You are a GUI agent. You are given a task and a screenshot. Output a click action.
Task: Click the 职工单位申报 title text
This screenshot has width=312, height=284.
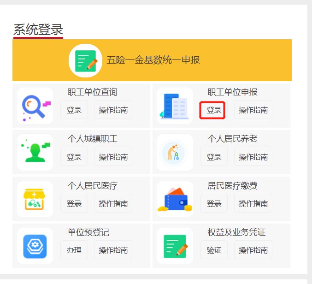(x=232, y=92)
